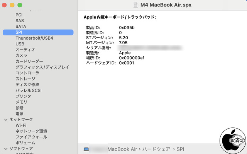Click the 場所ID value 0x000000af

[x=131, y=58]
